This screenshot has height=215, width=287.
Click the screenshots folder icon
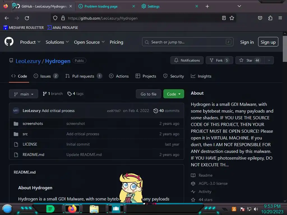[x=16, y=124]
